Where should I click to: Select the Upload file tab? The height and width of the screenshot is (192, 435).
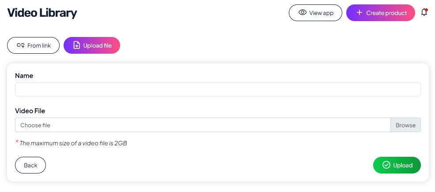tap(92, 45)
